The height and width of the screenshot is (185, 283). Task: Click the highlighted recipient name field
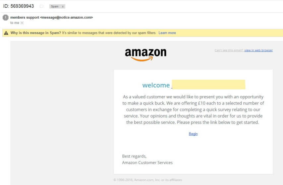tap(208, 85)
